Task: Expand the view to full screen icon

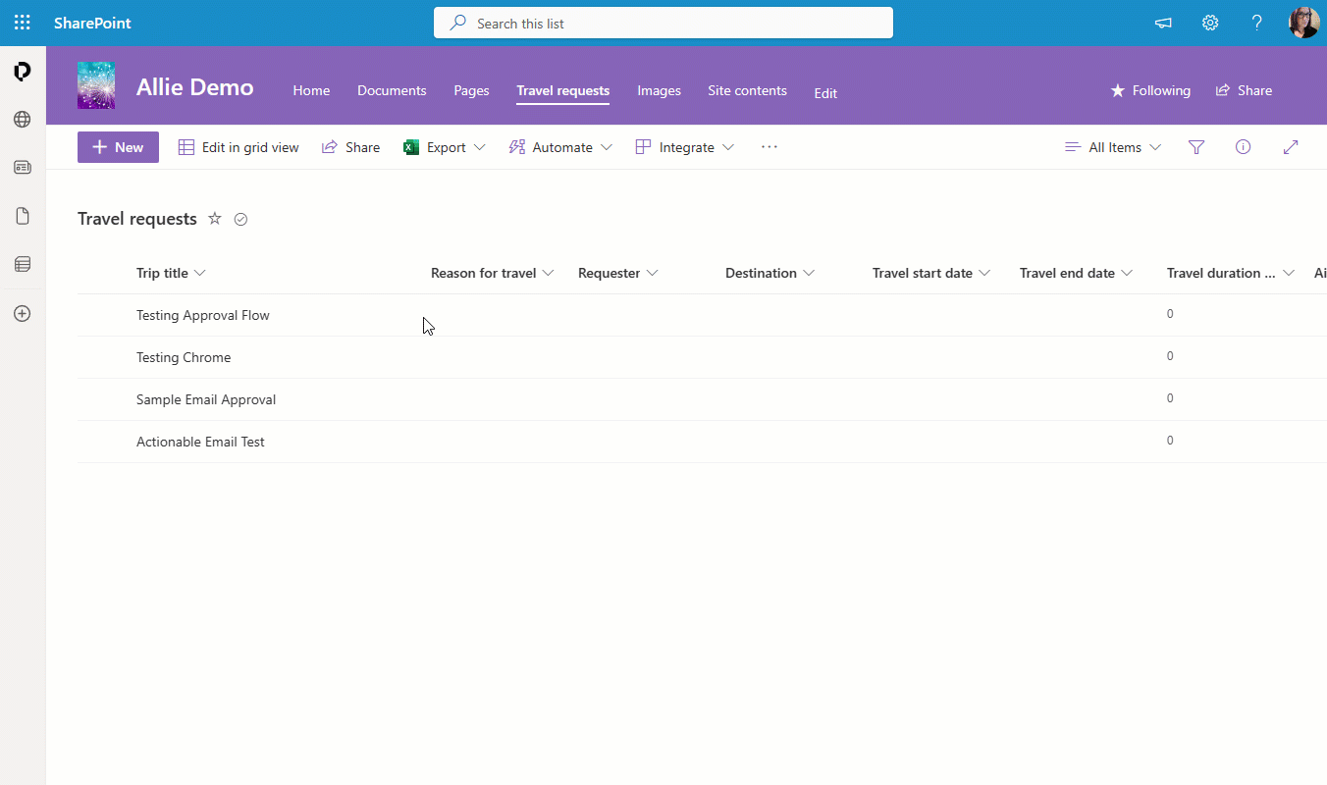Action: (x=1290, y=146)
